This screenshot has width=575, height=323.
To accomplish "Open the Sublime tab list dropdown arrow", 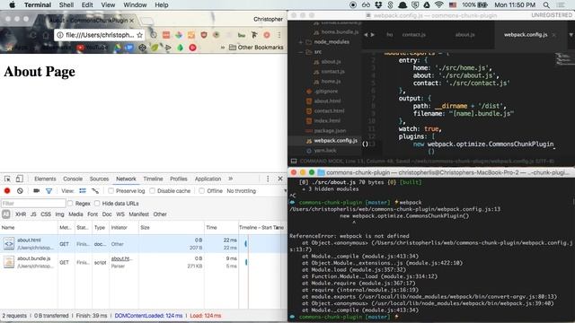I will tap(571, 35).
